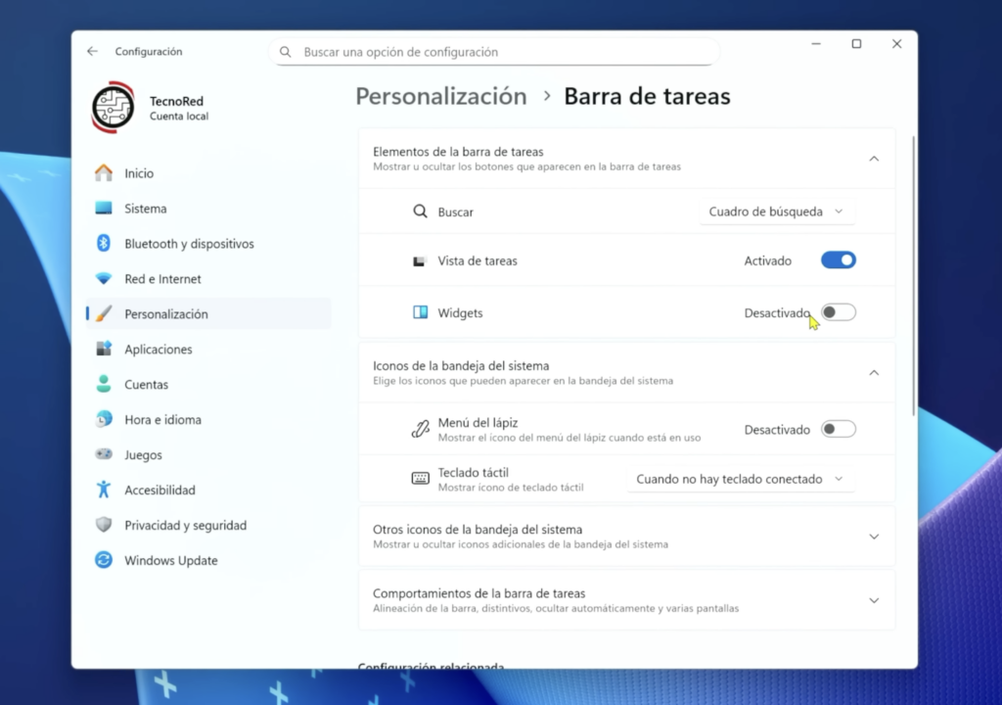Click the Privacidad y seguridad shield icon
Image resolution: width=1002 pixels, height=705 pixels.
[104, 525]
